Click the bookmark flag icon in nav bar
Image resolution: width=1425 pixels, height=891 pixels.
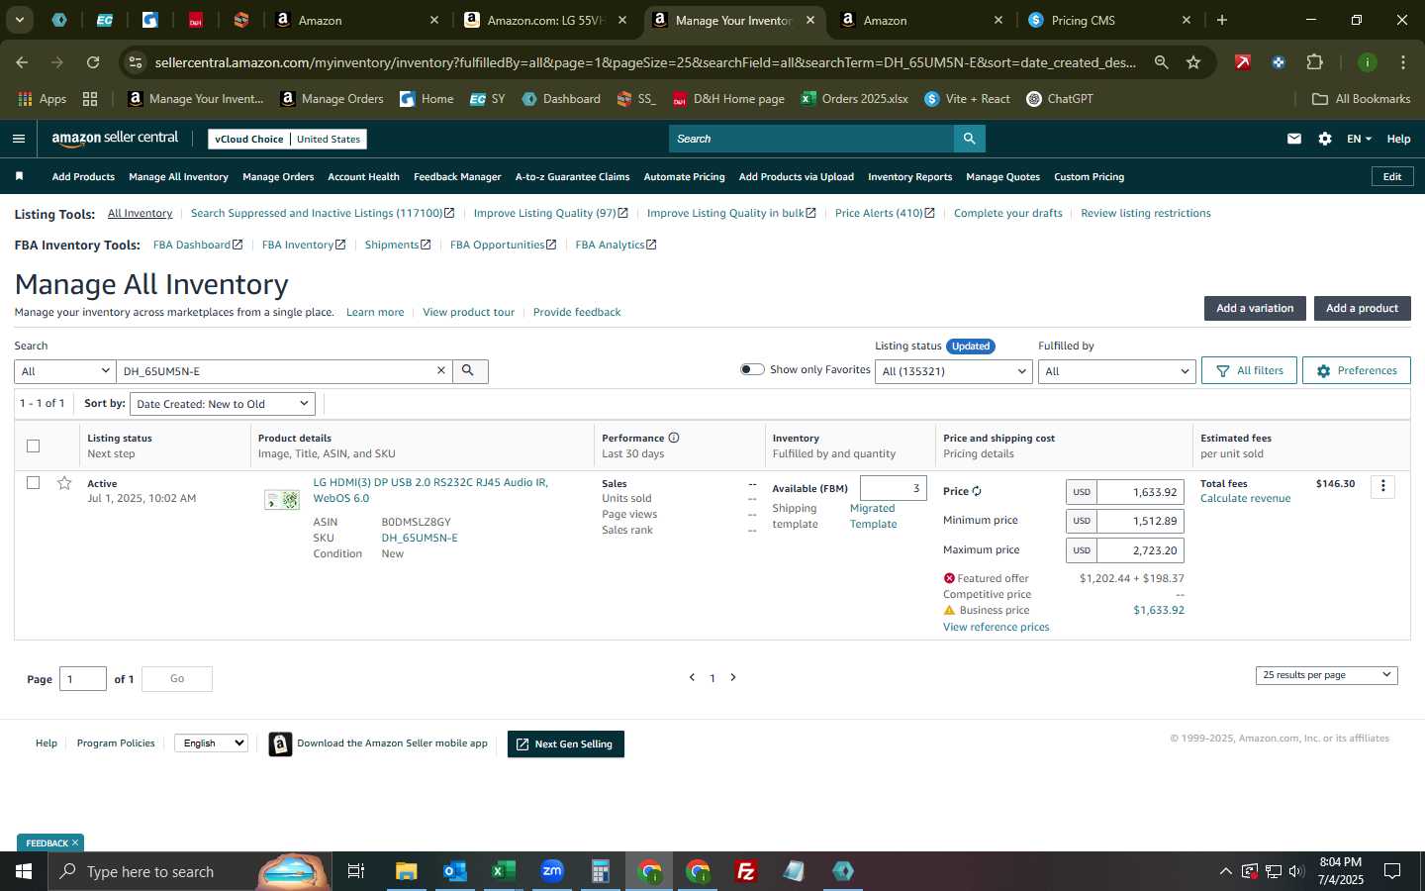click(19, 176)
